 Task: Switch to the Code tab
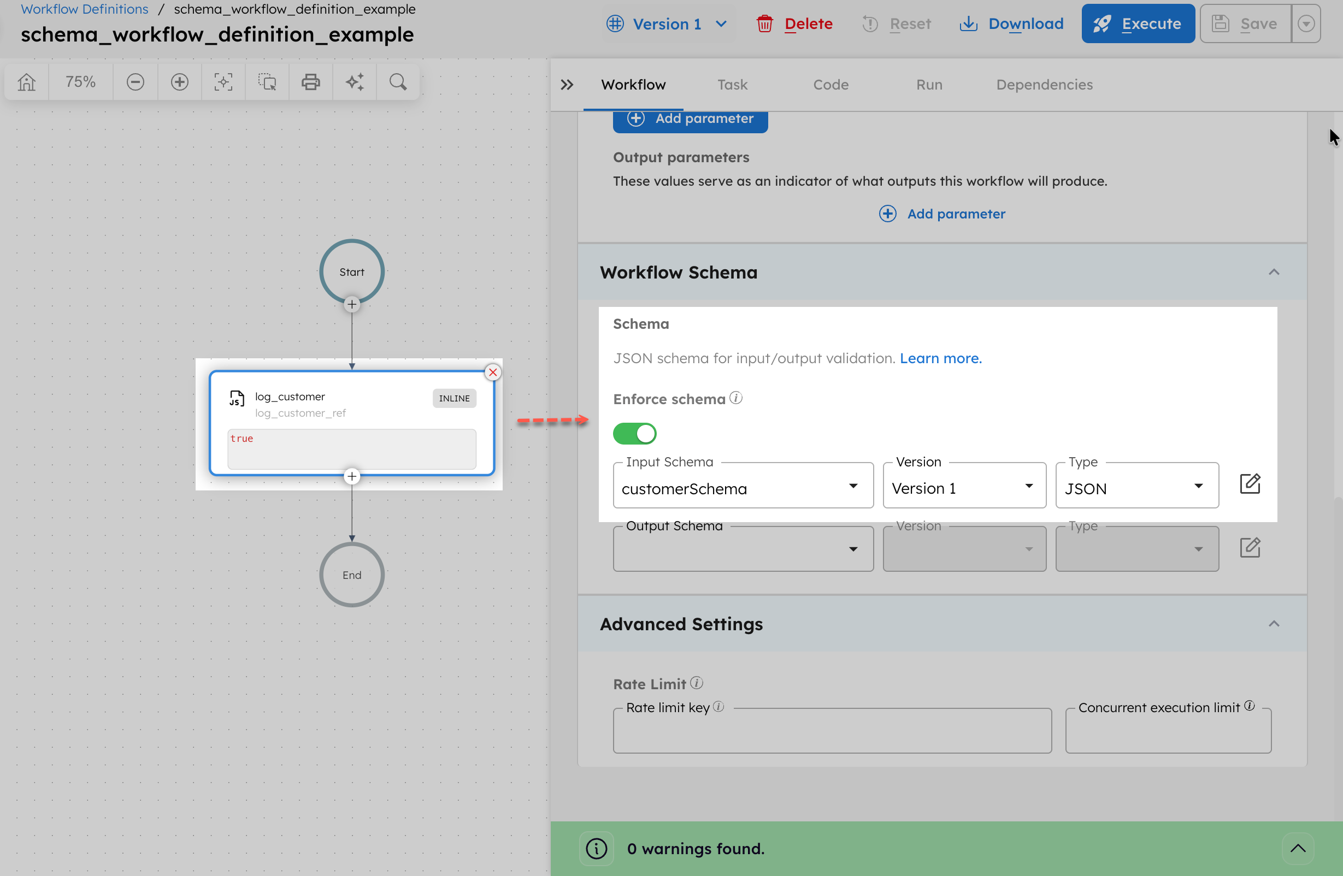830,85
